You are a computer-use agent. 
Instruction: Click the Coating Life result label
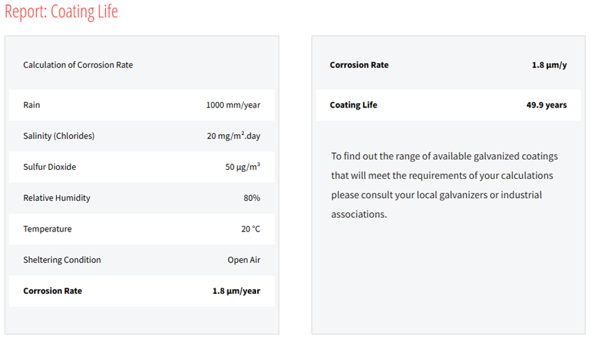[x=353, y=105]
